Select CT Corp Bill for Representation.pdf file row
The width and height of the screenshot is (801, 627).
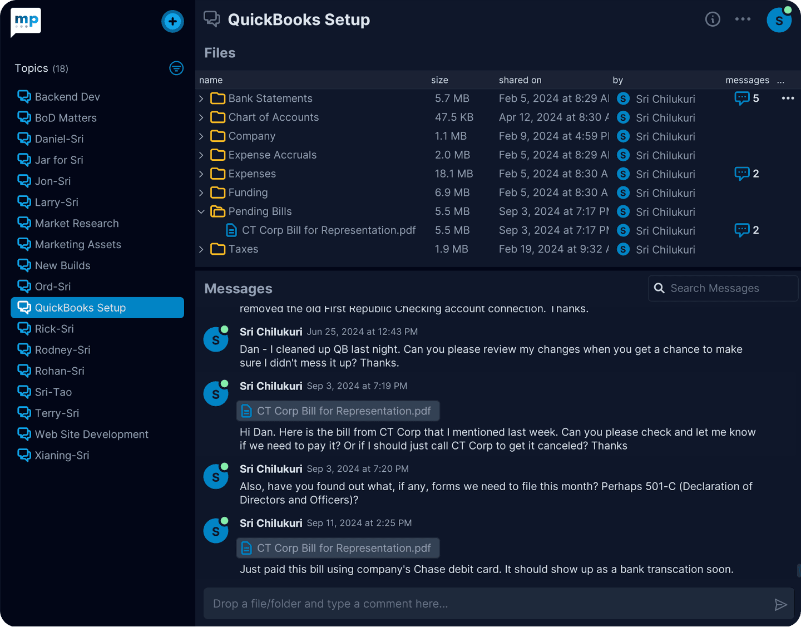[x=498, y=230]
